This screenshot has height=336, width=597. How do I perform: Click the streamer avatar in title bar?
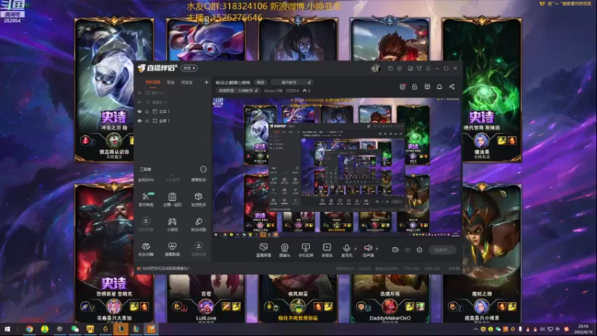pyautogui.click(x=376, y=68)
